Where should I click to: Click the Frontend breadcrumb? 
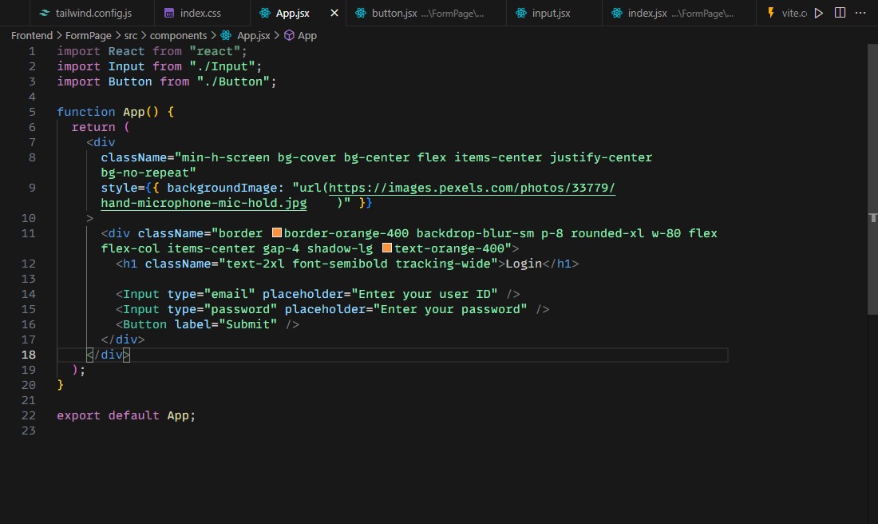pyautogui.click(x=32, y=35)
